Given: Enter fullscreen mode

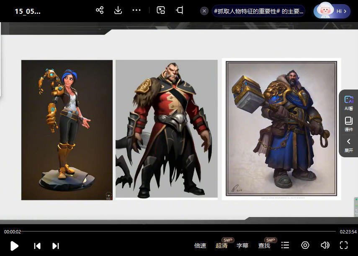Looking at the screenshot, I should (344, 245).
